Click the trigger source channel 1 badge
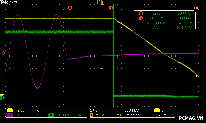Image resolution: width=206 pixels, height=123 pixels. pyautogui.click(x=157, y=110)
